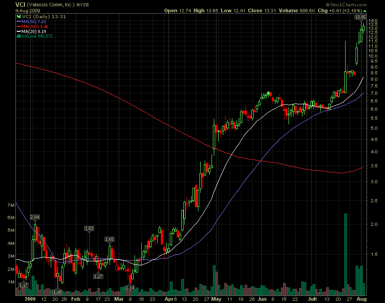Click the candlestick icon before VCI (Daily)

pos(19,16)
